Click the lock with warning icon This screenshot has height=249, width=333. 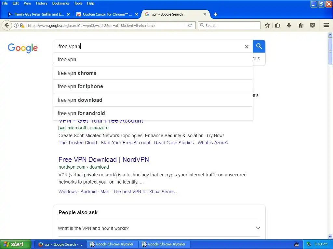point(22,25)
